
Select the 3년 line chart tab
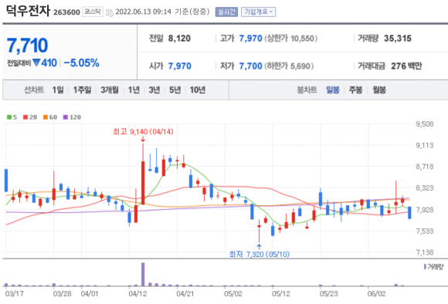click(x=154, y=90)
